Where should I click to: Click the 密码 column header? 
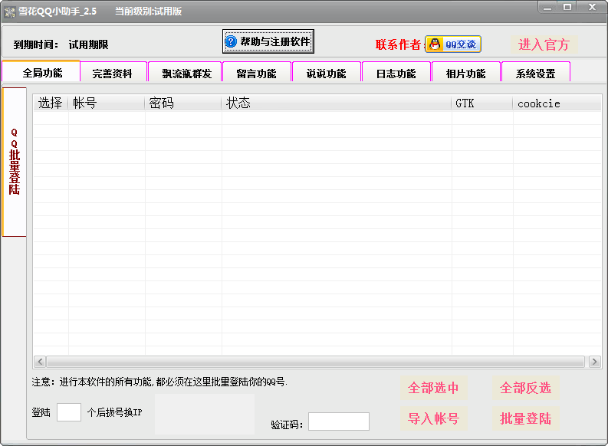pyautogui.click(x=183, y=103)
